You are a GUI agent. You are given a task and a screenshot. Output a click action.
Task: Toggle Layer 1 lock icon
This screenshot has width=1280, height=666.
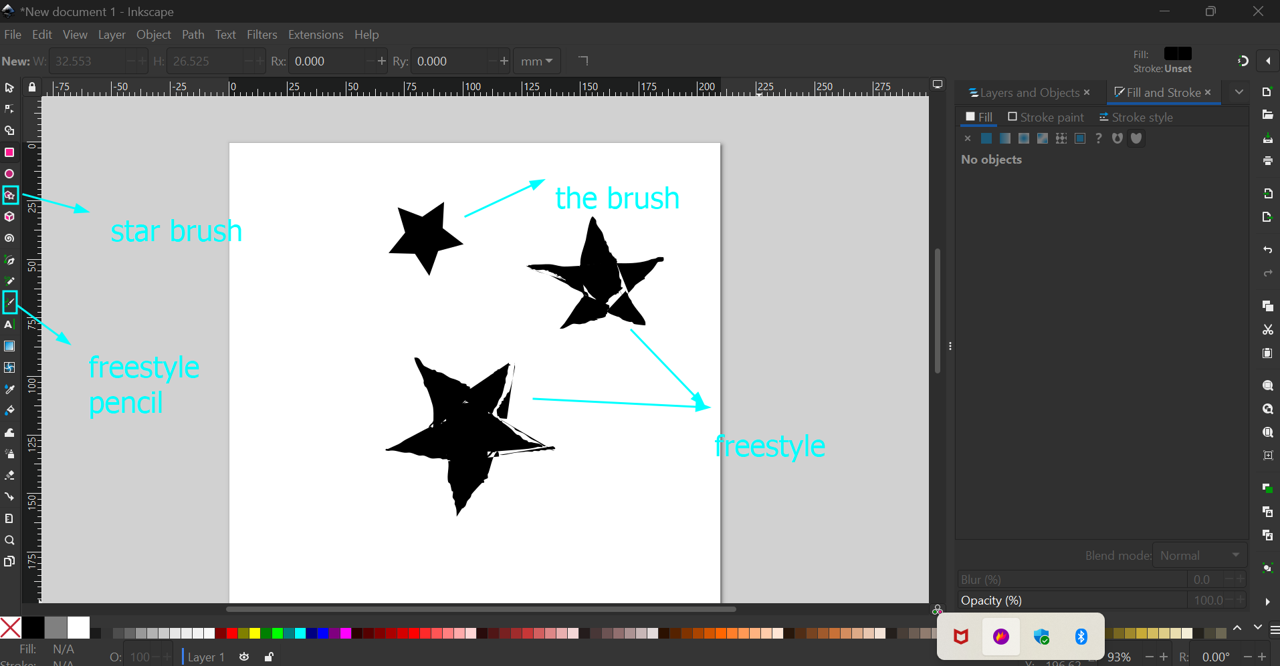(269, 657)
